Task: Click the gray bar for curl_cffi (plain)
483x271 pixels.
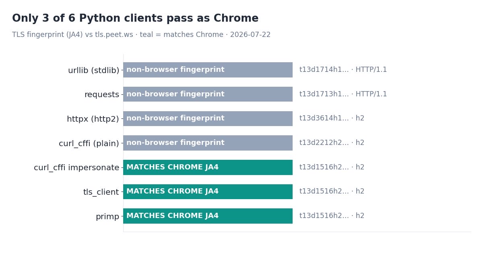Action: point(208,143)
